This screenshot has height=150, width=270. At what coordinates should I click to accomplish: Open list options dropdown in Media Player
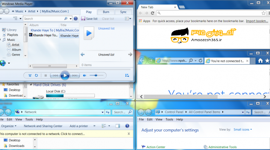(x=128, y=19)
